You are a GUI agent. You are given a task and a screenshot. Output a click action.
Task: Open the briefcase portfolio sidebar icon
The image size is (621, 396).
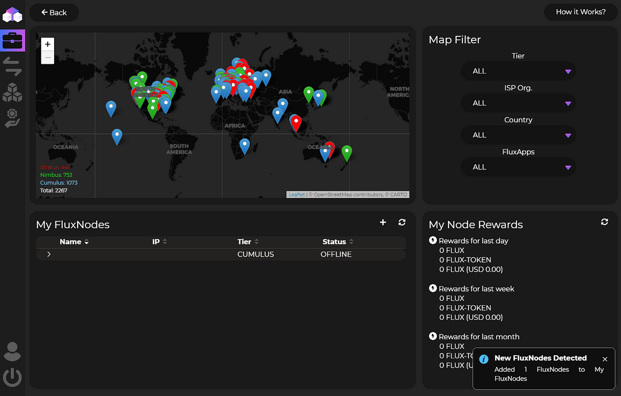12,41
